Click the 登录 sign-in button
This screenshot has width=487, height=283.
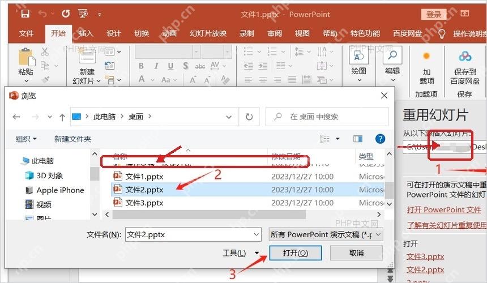coord(434,14)
